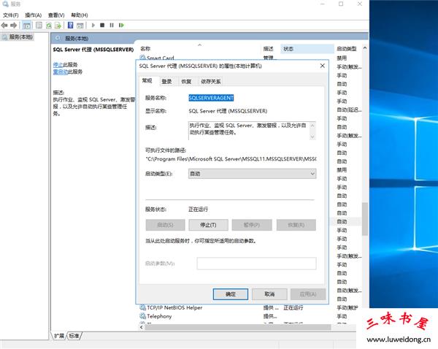Viewport: 438px width, 349px height.
Task: Click the executable path text in the dialog
Action: coord(231,159)
